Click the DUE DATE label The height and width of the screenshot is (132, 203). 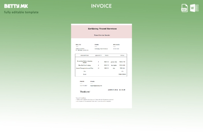pos(116,45)
